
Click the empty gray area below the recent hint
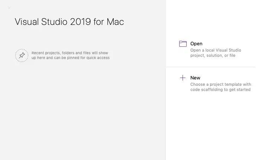tap(82, 111)
